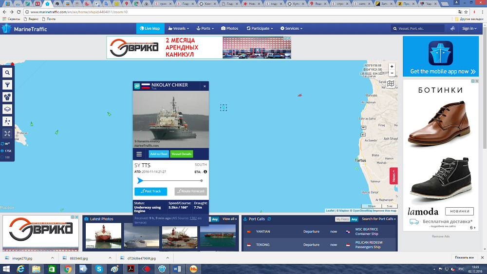This screenshot has width=487, height=274.
Task: Click Search for Port Calls link
Action: [378, 219]
